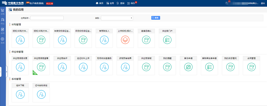
Task: Collapse the left sidebar with arrow handle
Action: (7, 72)
